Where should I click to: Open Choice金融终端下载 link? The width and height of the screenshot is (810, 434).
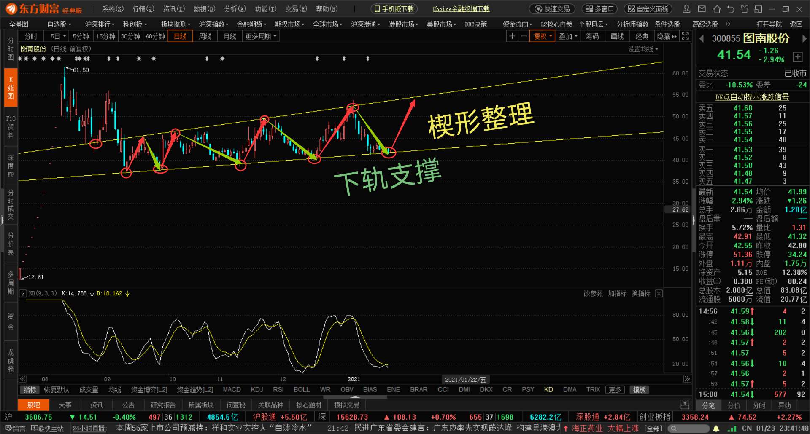461,9
